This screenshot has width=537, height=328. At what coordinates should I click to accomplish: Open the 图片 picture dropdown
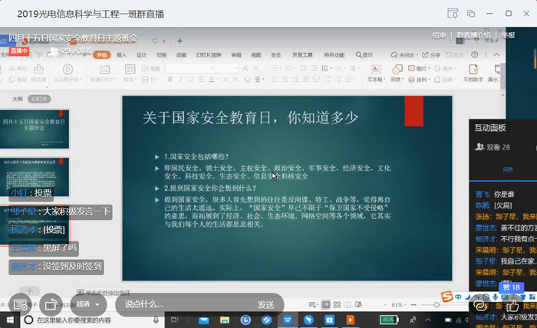pos(419,68)
